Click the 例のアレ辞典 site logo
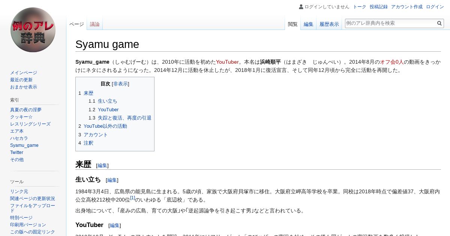450x236 pixels. (x=33, y=30)
